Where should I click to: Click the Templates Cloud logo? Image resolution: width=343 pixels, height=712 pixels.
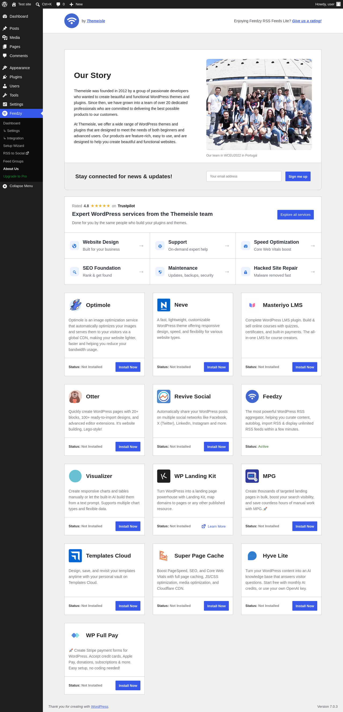(75, 555)
